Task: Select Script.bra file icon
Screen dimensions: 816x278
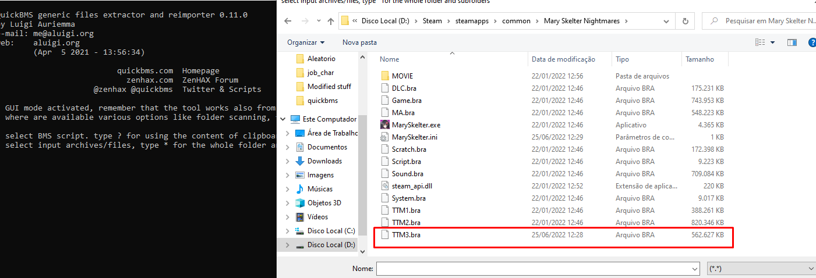Action: pos(384,162)
